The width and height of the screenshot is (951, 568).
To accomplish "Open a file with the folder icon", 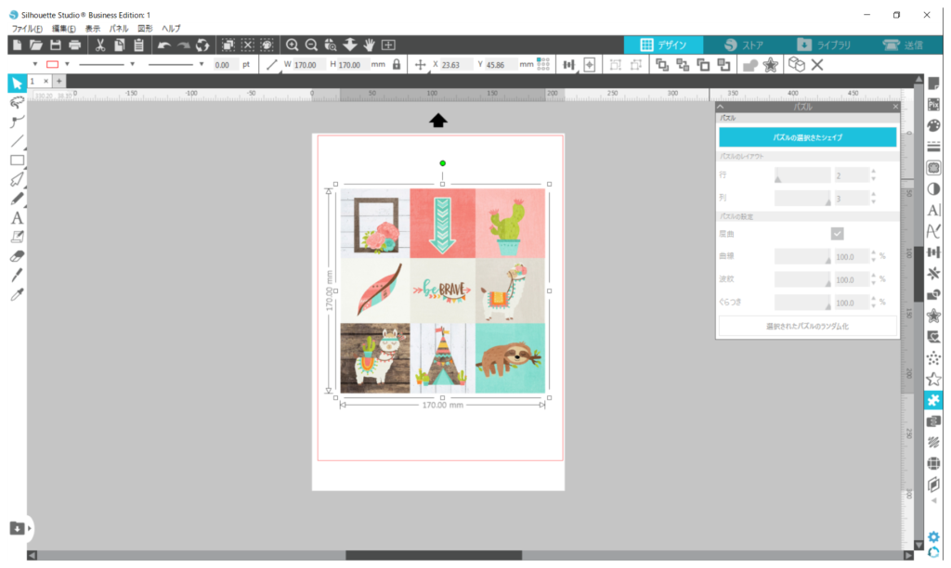I will (36, 45).
